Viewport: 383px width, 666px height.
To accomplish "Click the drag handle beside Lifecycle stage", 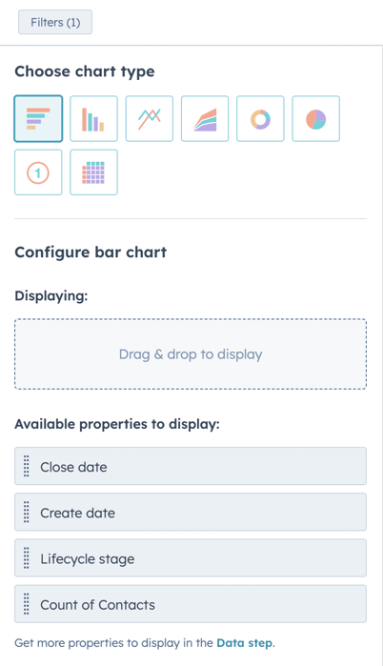I will pos(27,557).
